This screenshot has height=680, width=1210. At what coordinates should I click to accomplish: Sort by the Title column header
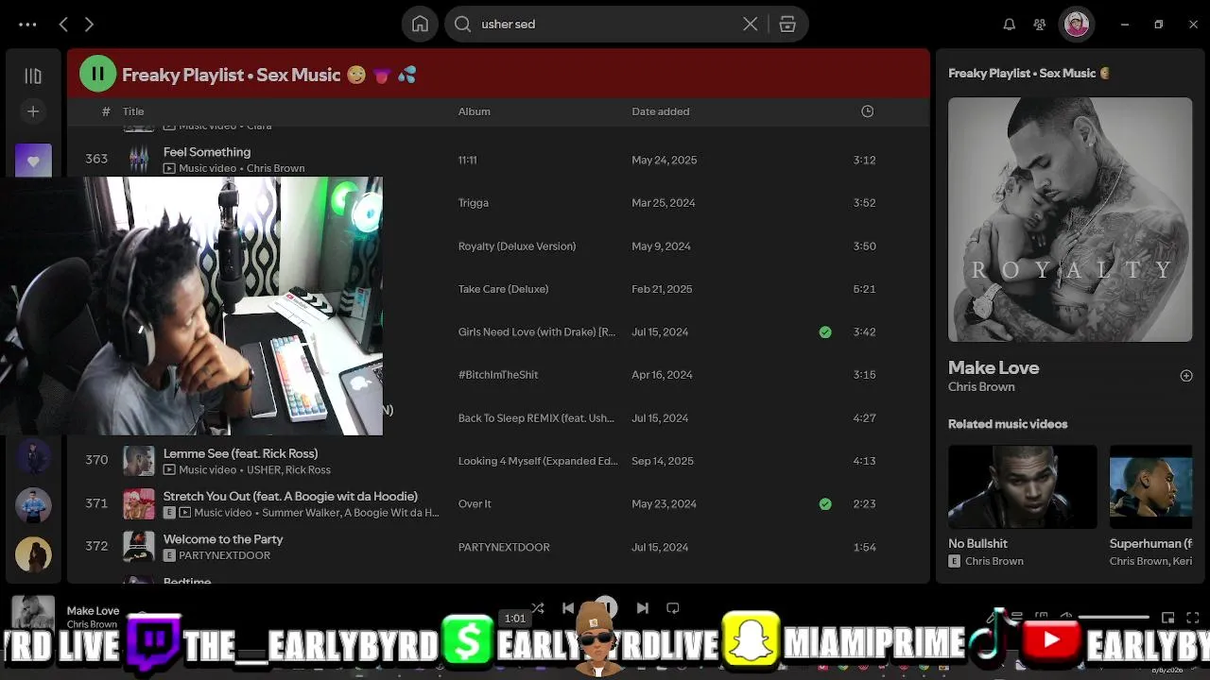coord(133,111)
